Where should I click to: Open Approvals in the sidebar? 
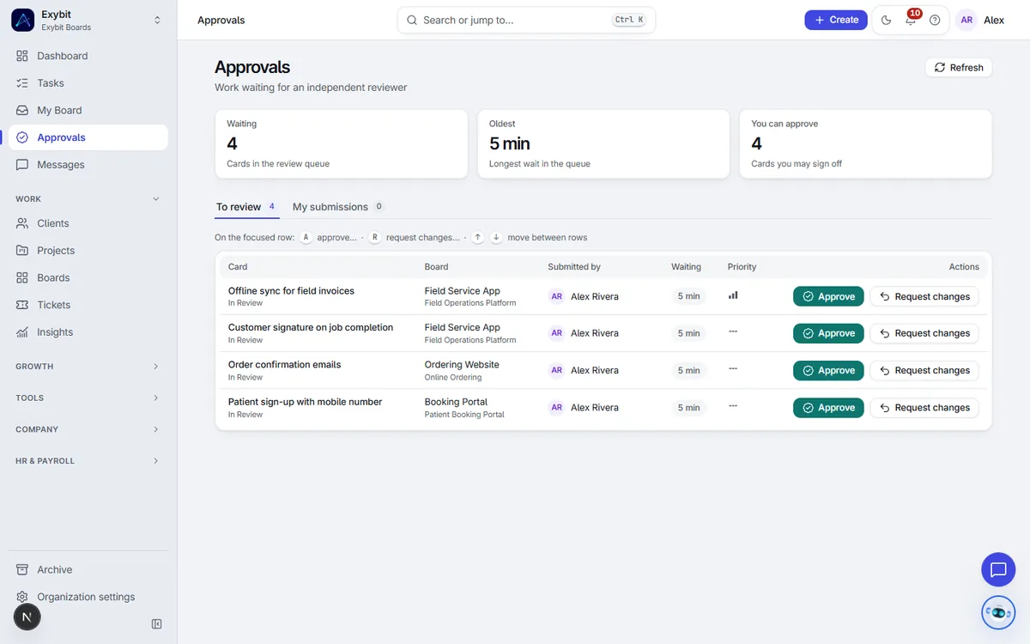click(x=88, y=137)
